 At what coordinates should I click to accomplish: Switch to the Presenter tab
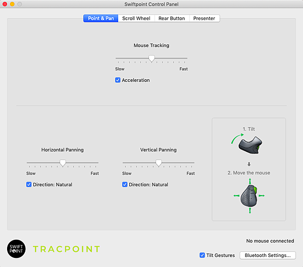(204, 18)
